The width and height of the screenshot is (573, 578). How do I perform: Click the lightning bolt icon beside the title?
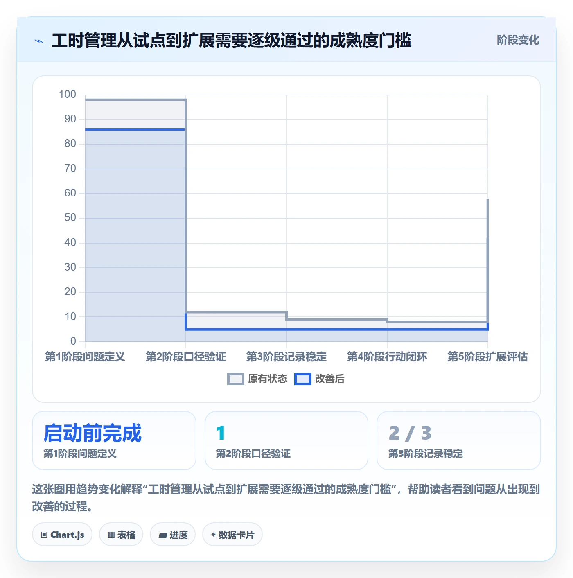click(x=39, y=41)
